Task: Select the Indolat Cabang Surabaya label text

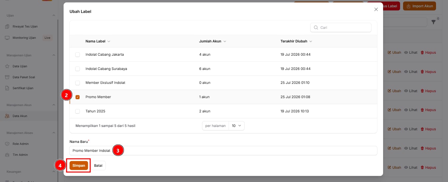Action: click(106, 69)
